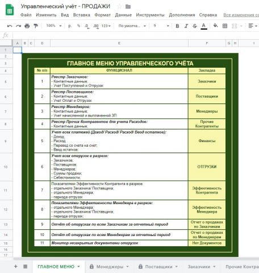The height and width of the screenshot is (273, 259).
Task: Decrease decimal places
Action: 87,26
